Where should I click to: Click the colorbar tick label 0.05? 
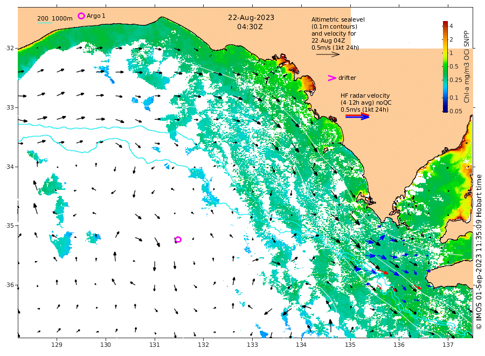coord(455,111)
